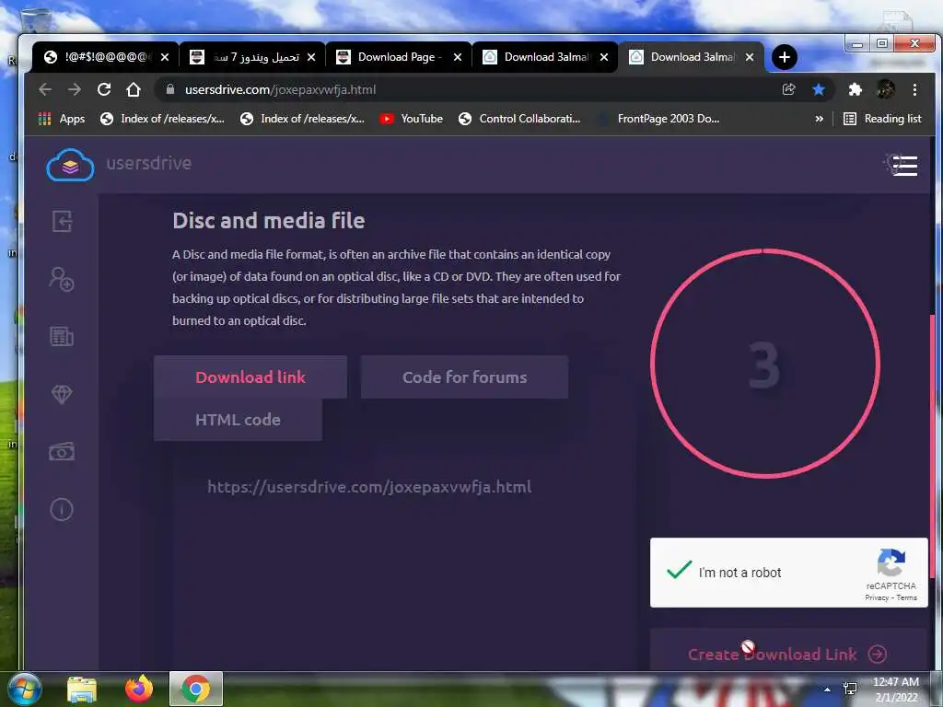Image resolution: width=943 pixels, height=707 pixels.
Task: Close the Download Page tab
Action: click(458, 57)
